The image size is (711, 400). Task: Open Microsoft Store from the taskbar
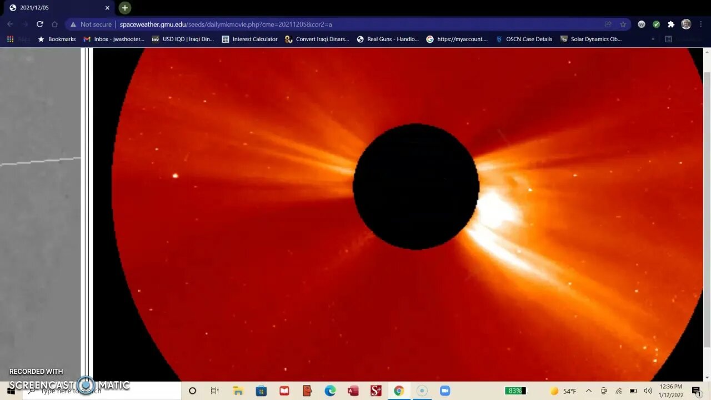261,391
